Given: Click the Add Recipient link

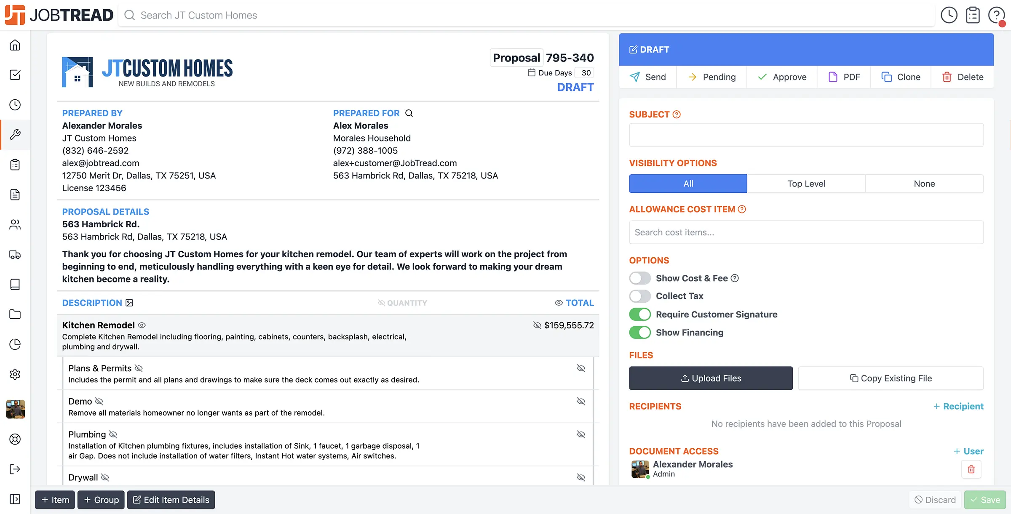Looking at the screenshot, I should pyautogui.click(x=958, y=406).
